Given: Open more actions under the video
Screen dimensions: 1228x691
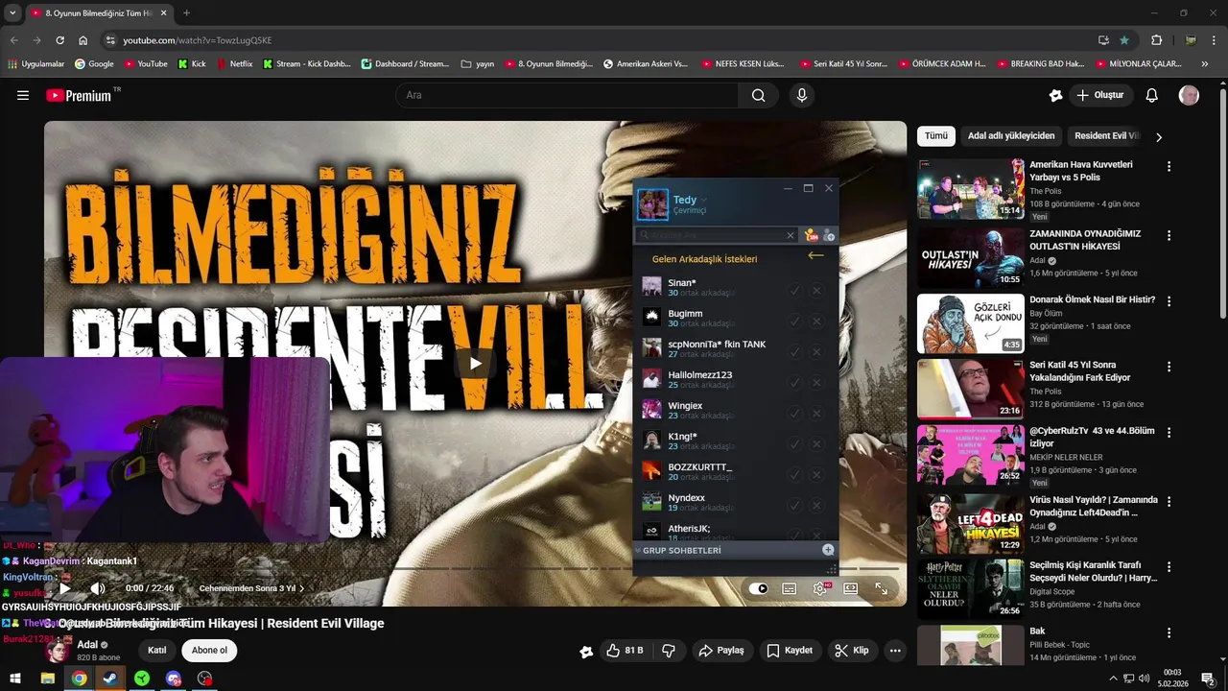Looking at the screenshot, I should tap(895, 651).
